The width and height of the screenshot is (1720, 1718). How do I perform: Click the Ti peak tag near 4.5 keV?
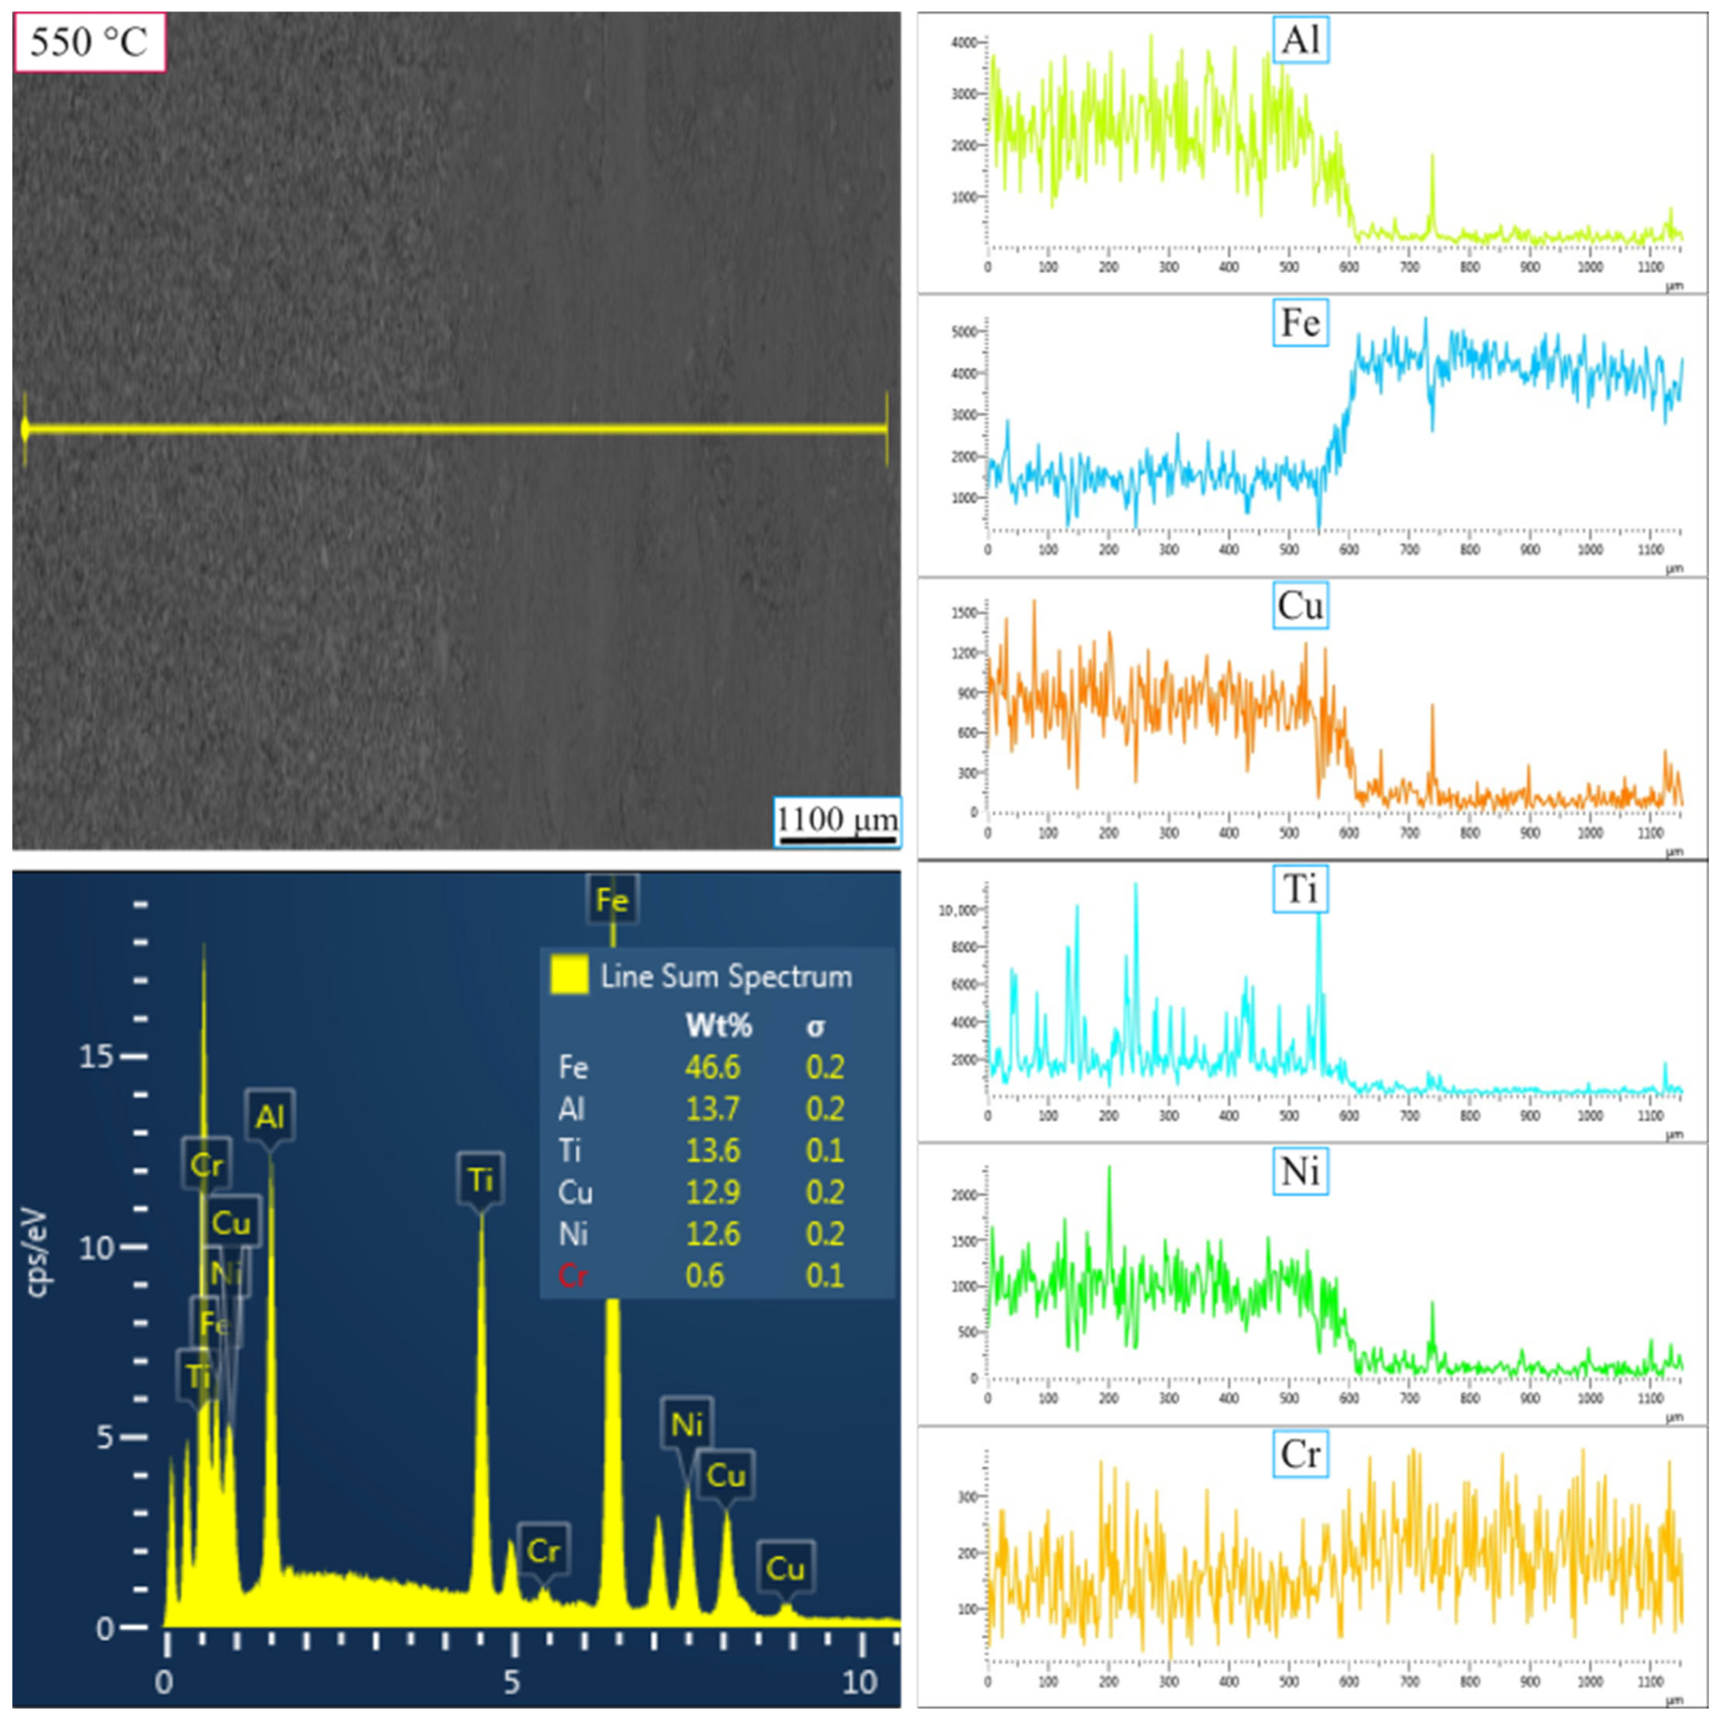(481, 1179)
